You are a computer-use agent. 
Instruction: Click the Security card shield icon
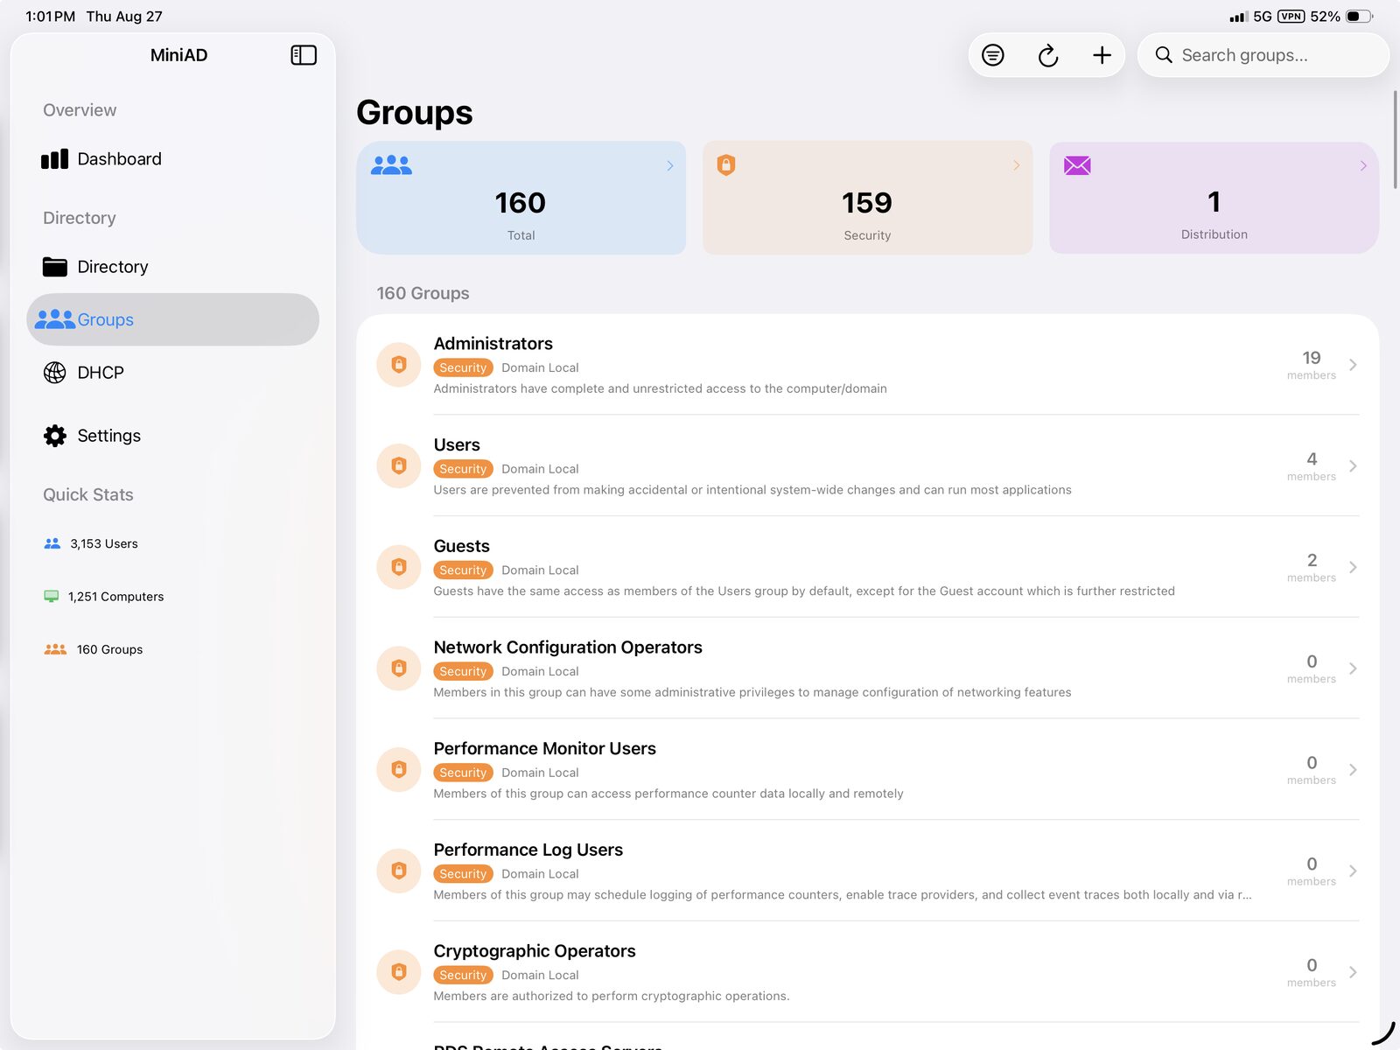click(725, 164)
